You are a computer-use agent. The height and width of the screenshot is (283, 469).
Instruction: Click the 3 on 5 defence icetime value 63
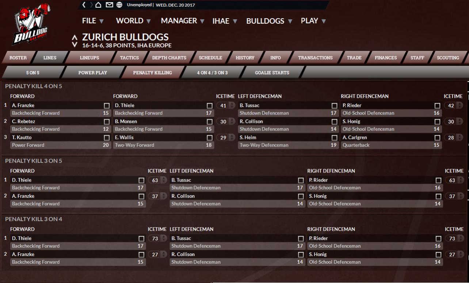pos(451,180)
